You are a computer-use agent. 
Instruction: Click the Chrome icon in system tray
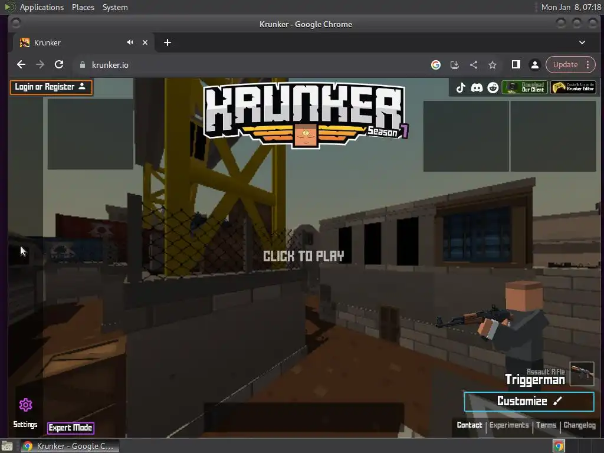[559, 446]
